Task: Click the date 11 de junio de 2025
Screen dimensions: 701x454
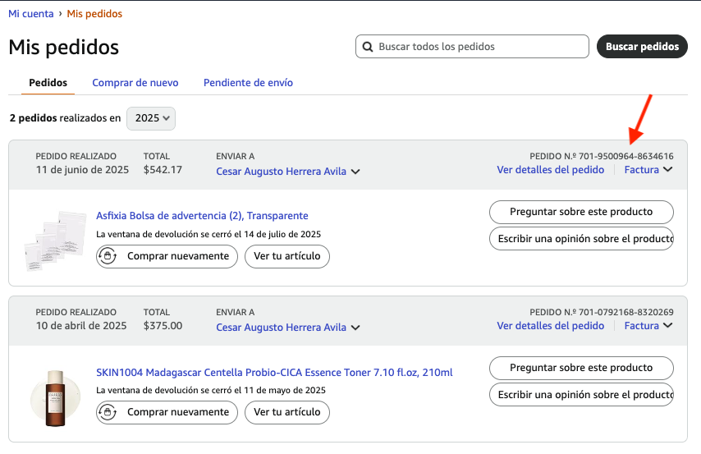Action: [82, 170]
